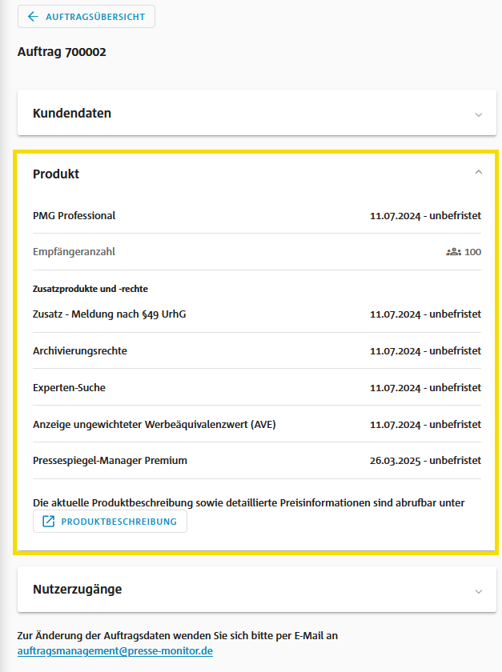Click the recipients group icon next to 100
The height and width of the screenshot is (672, 502).
[453, 252]
